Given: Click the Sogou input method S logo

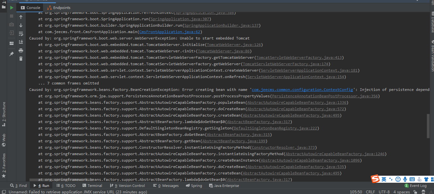Looking at the screenshot, I should pos(375,179).
